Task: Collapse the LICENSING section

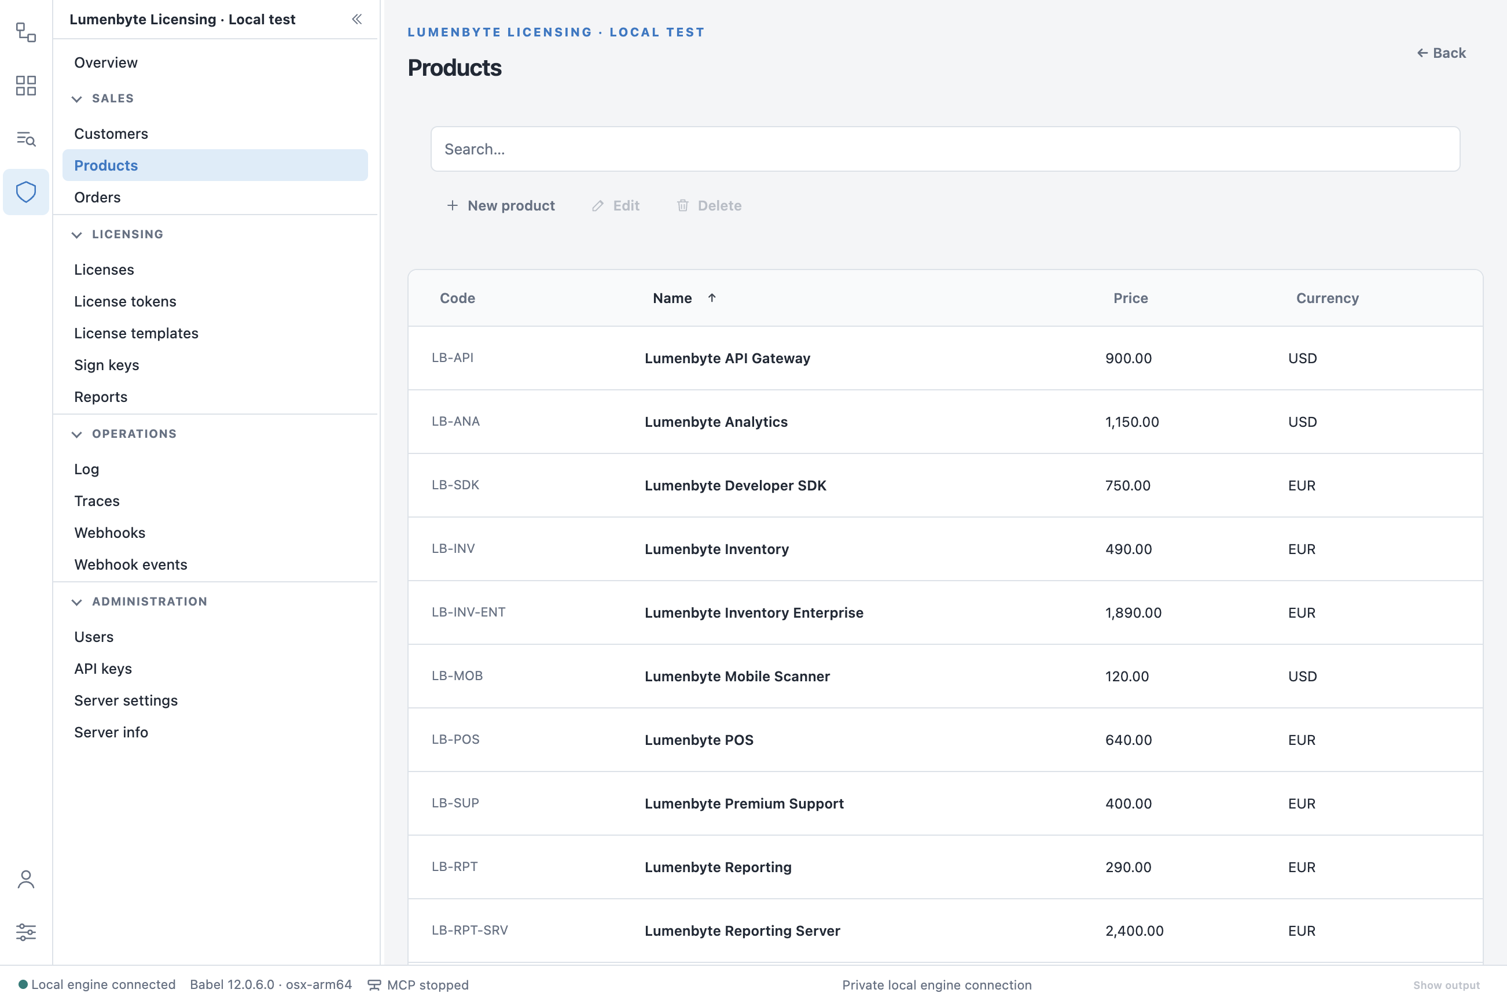Action: tap(76, 234)
